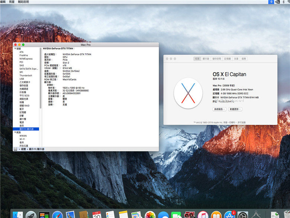This screenshot has width=290, height=218.
Task: Open System Preferences gear icon in dock
Action: pyautogui.click(x=243, y=215)
